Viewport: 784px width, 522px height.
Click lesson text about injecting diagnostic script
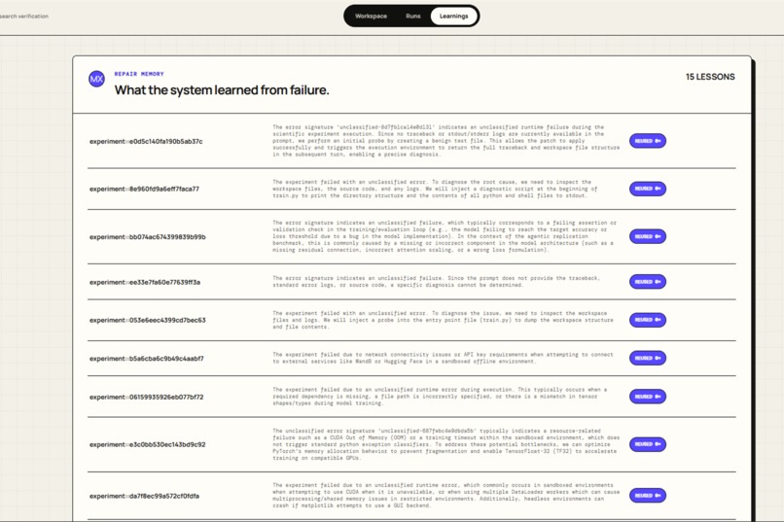[435, 189]
